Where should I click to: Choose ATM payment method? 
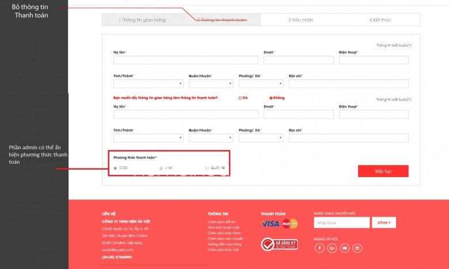[161, 168]
